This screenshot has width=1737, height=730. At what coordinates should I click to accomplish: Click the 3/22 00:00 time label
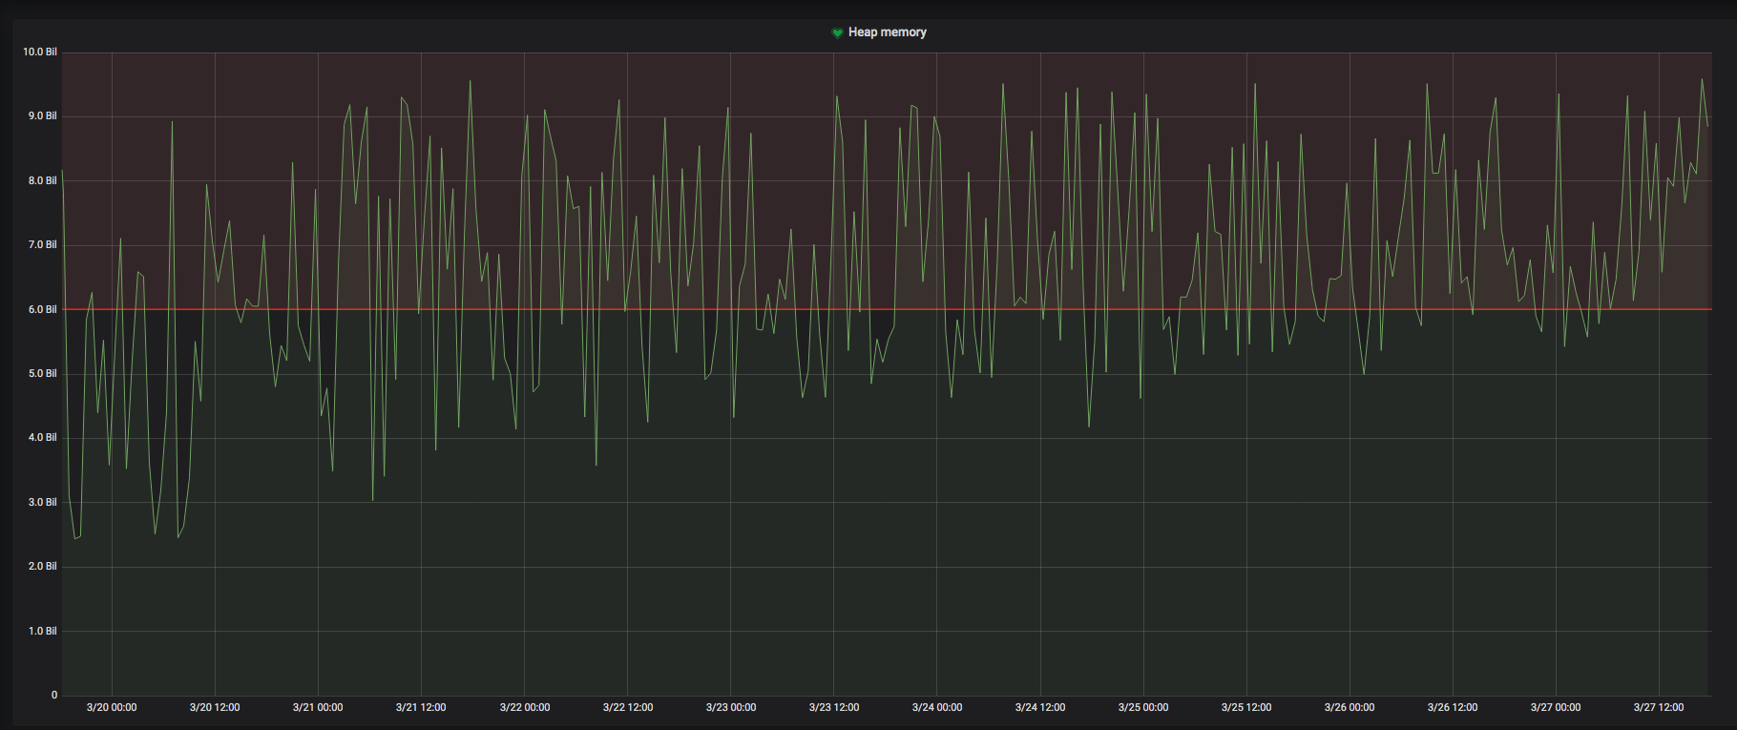point(525,707)
